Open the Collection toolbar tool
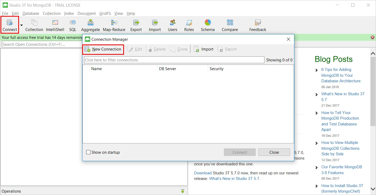Viewport: 376px width, 195px height. click(x=34, y=25)
